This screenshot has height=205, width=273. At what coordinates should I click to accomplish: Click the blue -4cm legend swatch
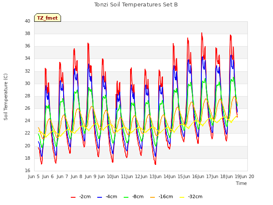pos(99,197)
